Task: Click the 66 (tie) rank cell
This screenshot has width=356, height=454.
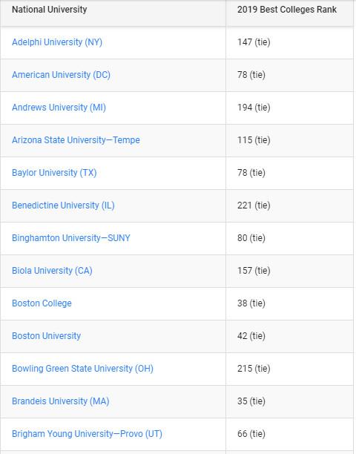Action: click(251, 434)
